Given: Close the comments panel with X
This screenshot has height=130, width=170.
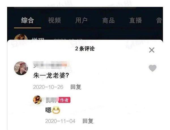Looking at the screenshot, I should click(x=152, y=50).
